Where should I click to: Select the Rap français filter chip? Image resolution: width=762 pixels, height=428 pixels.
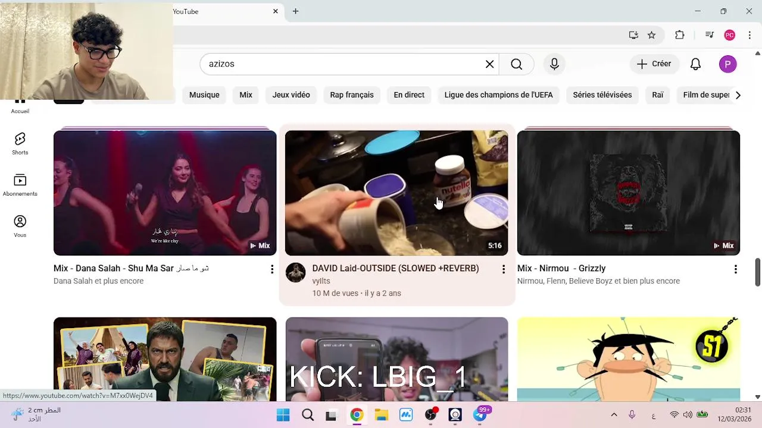(352, 95)
